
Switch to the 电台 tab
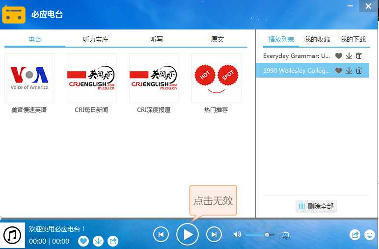click(35, 39)
